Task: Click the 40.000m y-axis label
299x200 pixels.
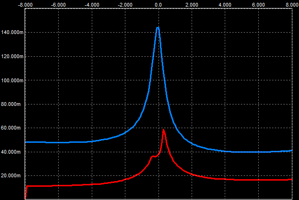Action: pyautogui.click(x=11, y=152)
